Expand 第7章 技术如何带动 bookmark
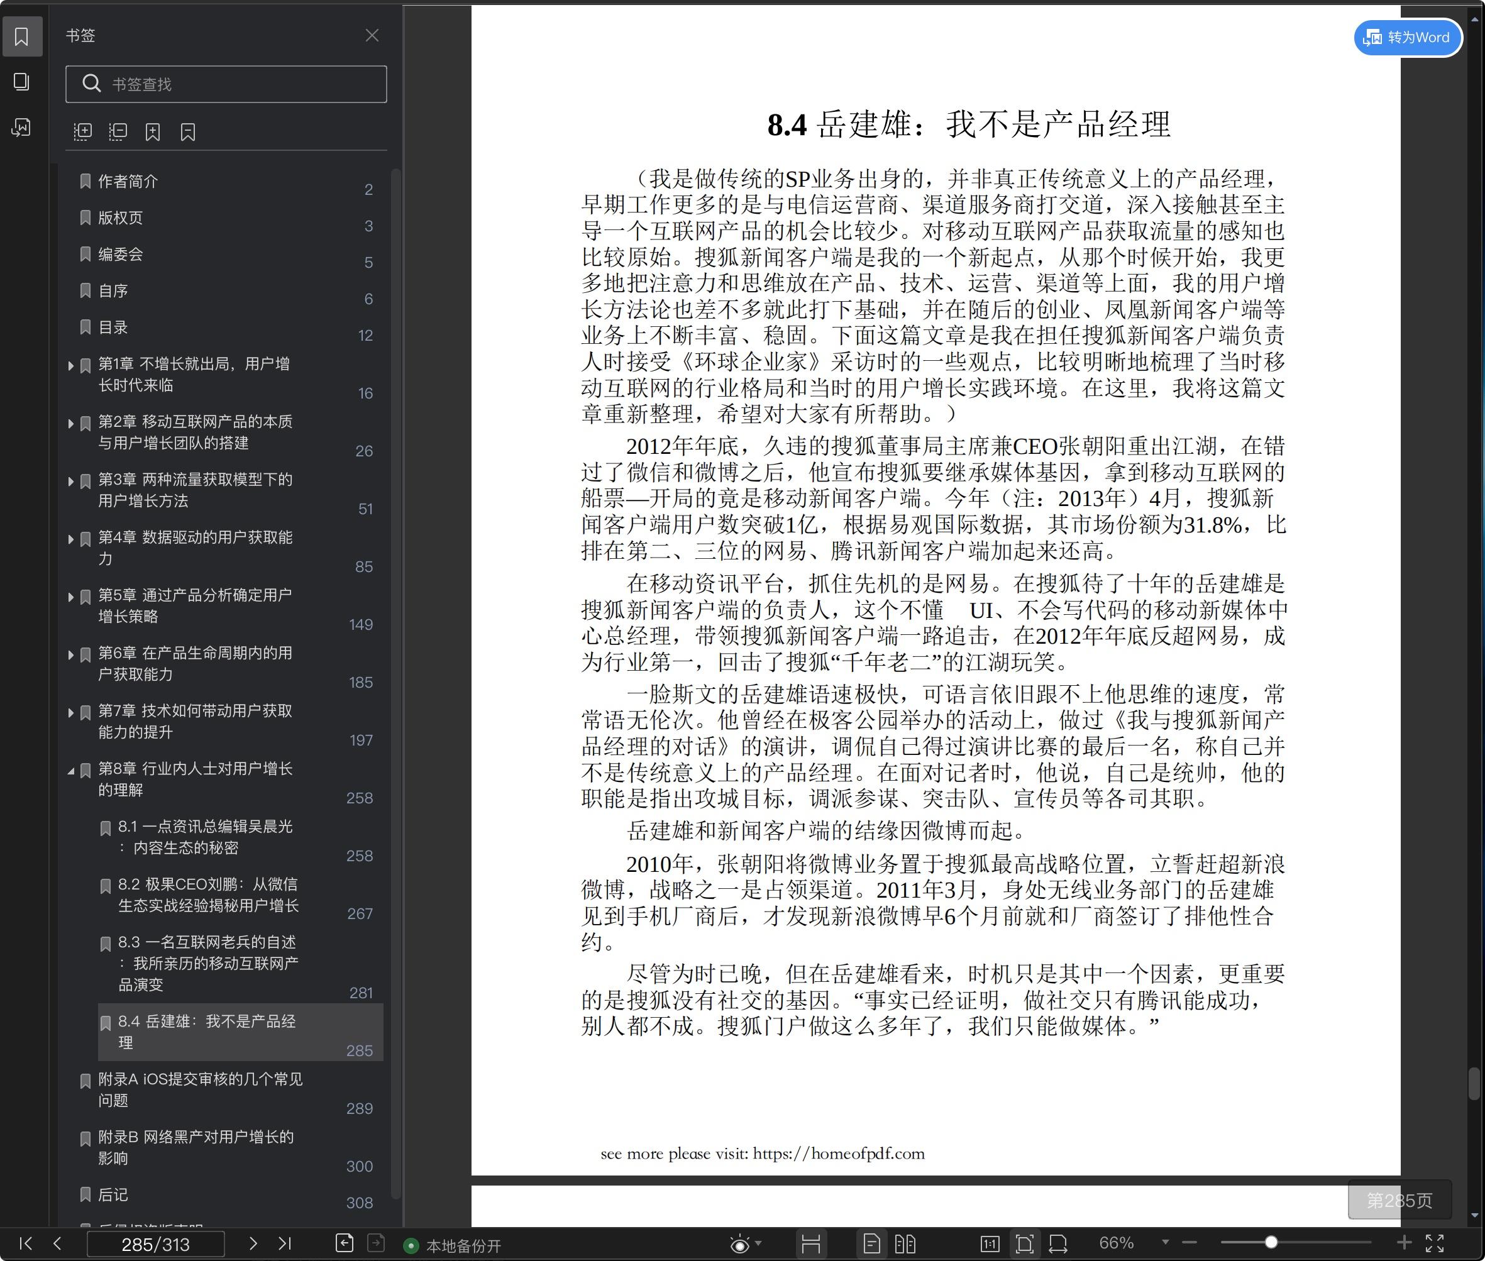Screen dimensions: 1485x1261 tap(71, 713)
